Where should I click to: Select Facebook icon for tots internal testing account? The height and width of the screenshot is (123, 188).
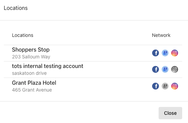coord(156,69)
